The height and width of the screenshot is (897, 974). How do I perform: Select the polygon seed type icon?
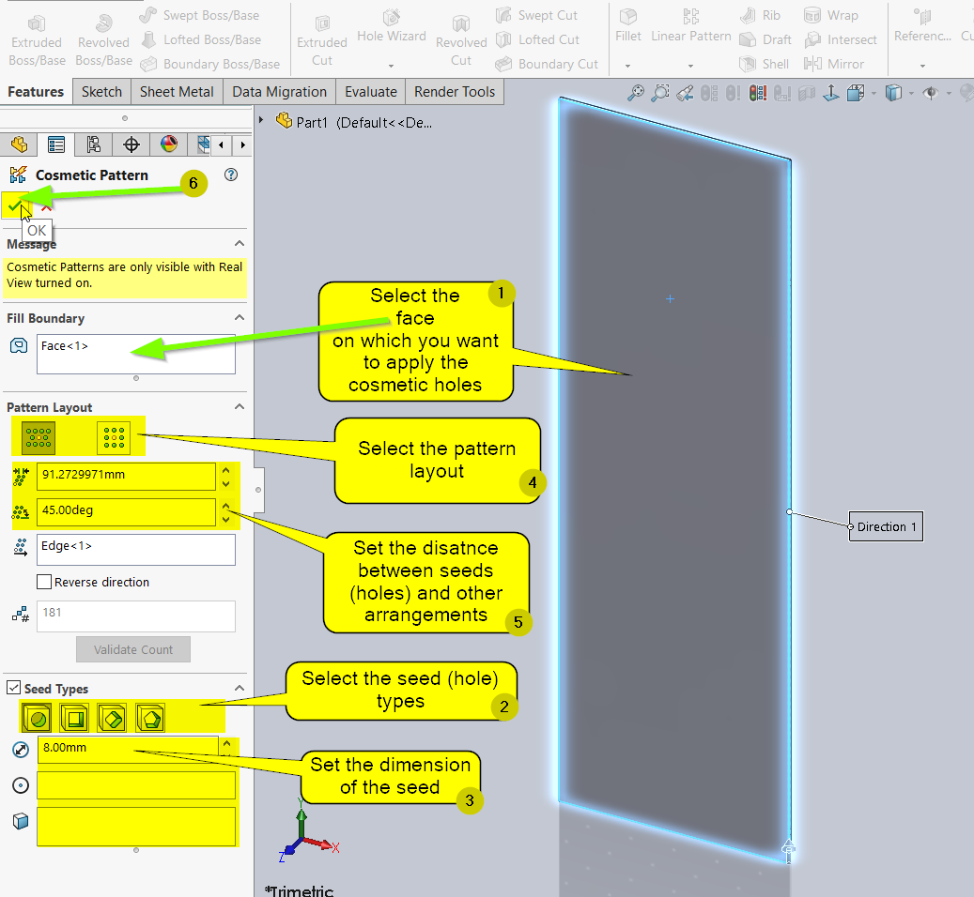[x=150, y=719]
